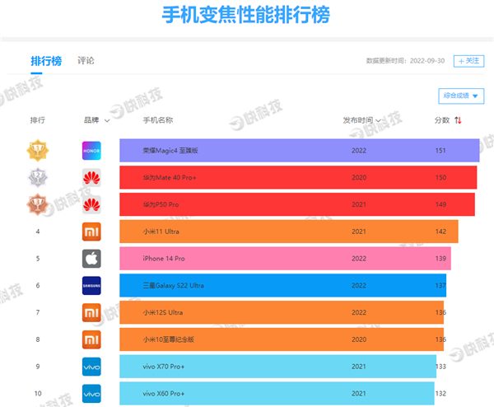The height and width of the screenshot is (407, 494).
Task: Open the 三星Galaxy S22 Ultra entry
Action: click(282, 285)
